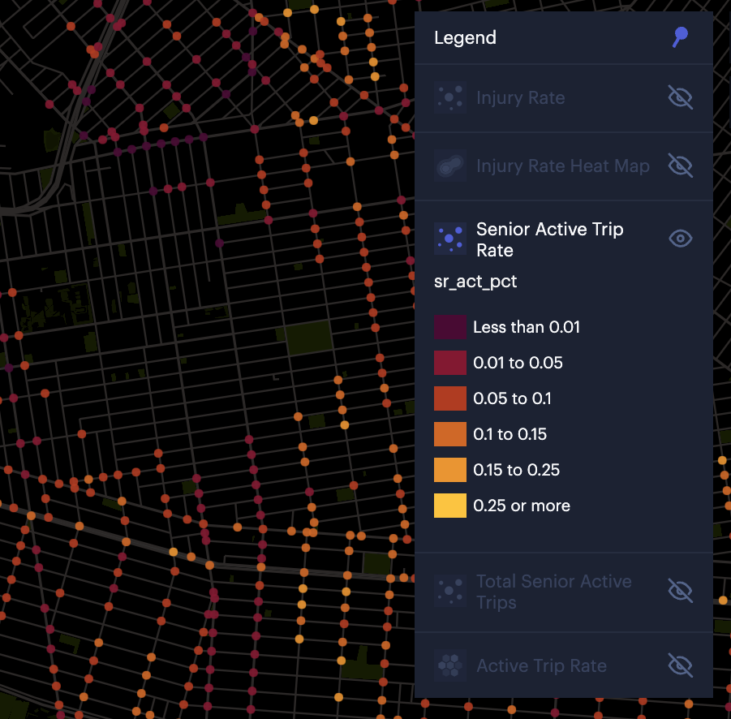Select the '0.15 to 0.25' color swatch
This screenshot has width=731, height=719.
pyautogui.click(x=450, y=470)
